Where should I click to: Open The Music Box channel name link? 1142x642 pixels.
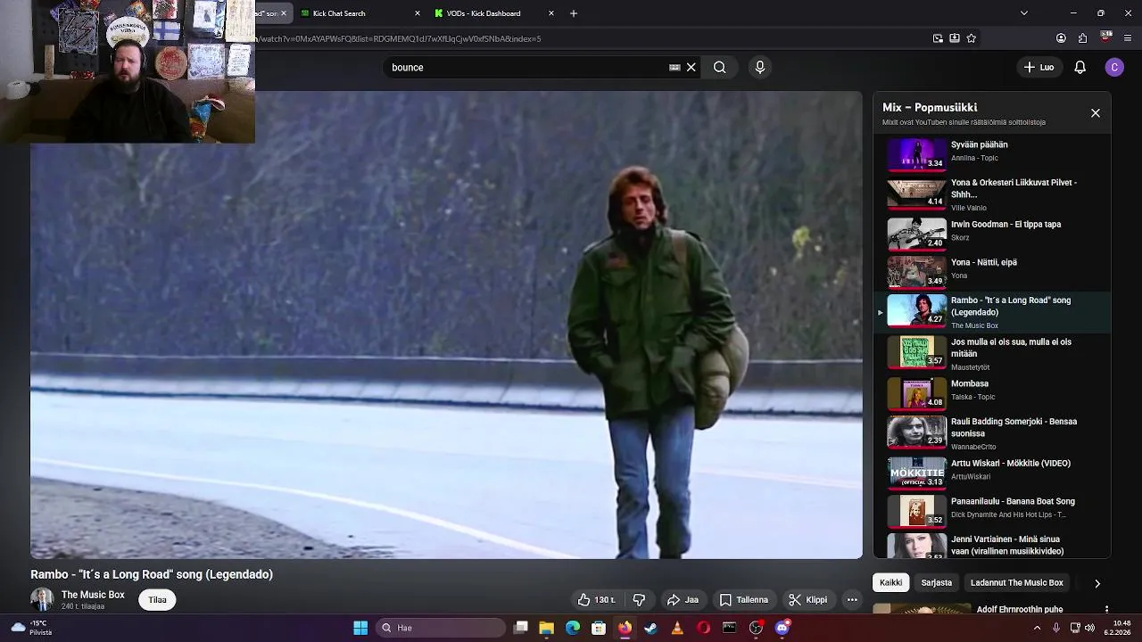(x=93, y=595)
